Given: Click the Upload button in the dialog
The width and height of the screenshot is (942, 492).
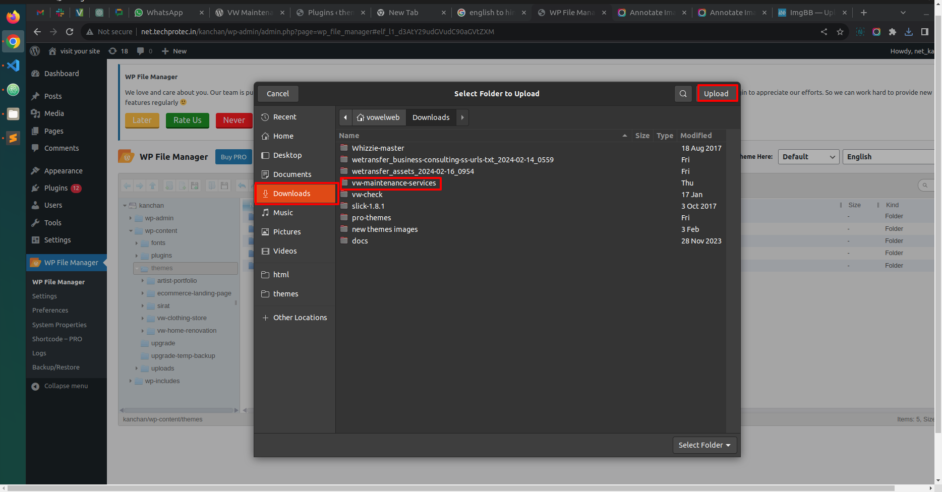Looking at the screenshot, I should click(716, 94).
